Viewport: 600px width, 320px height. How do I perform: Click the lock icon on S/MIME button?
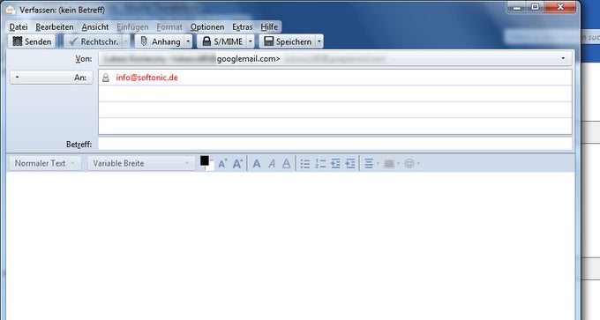206,41
